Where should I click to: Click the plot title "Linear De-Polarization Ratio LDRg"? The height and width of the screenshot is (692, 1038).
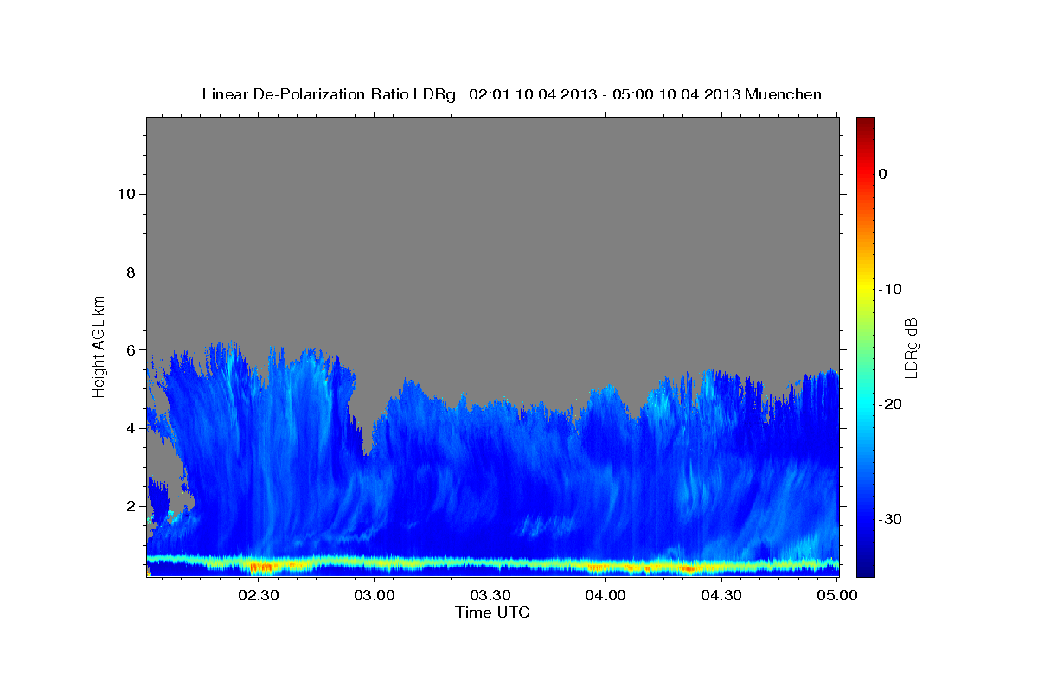pos(329,94)
